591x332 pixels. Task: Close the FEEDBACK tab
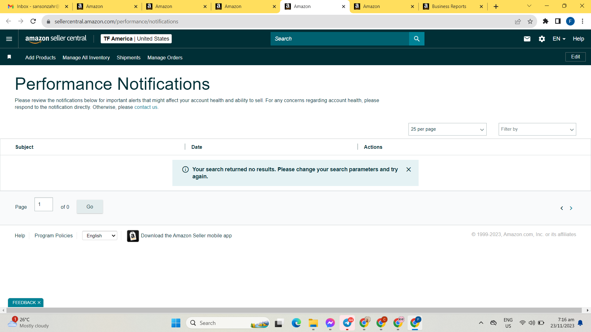(39, 302)
